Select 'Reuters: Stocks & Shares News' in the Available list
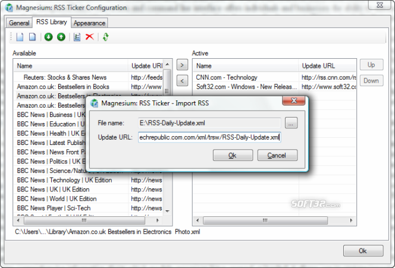395x268 pixels. pyautogui.click(x=89, y=77)
